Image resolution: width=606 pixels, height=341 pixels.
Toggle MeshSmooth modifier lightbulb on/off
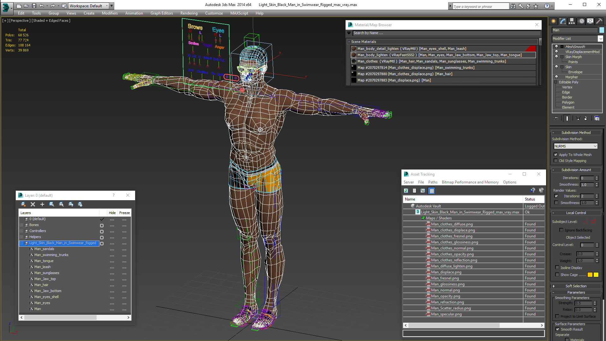556,47
